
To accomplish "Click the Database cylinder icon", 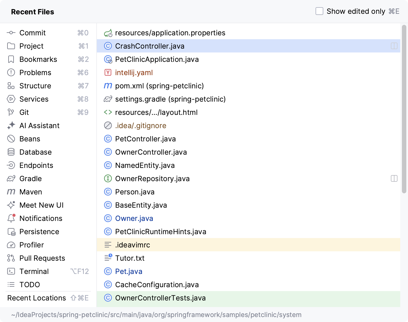I will pyautogui.click(x=11, y=152).
